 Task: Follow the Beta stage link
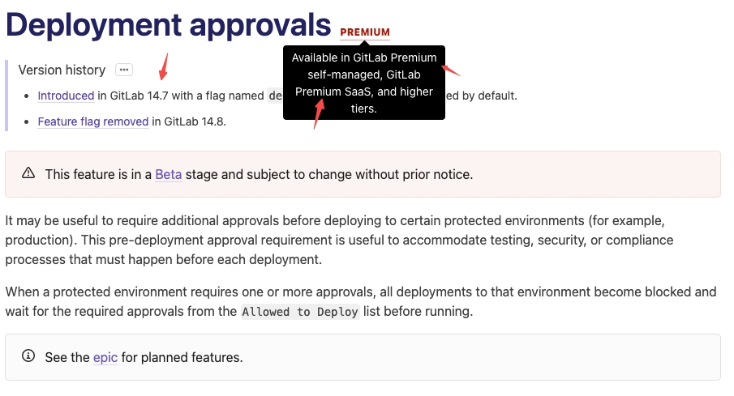pos(168,174)
